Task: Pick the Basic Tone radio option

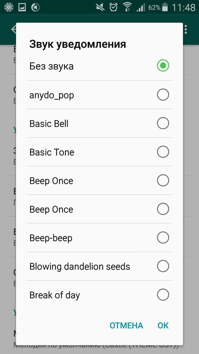Action: click(163, 152)
